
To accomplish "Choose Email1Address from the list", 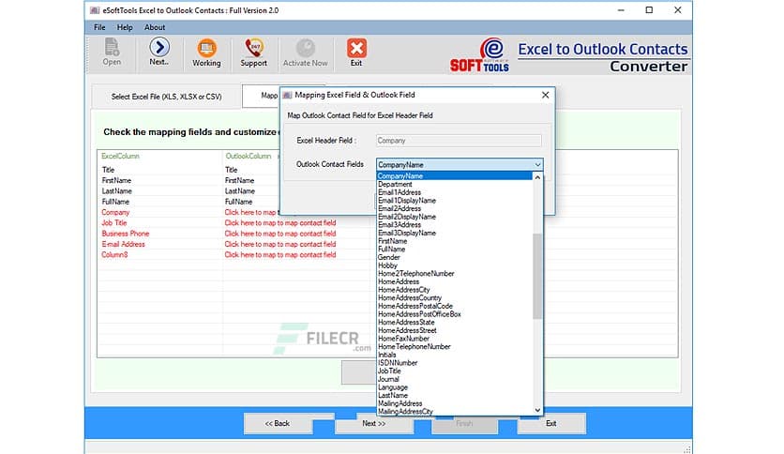I will pos(454,192).
